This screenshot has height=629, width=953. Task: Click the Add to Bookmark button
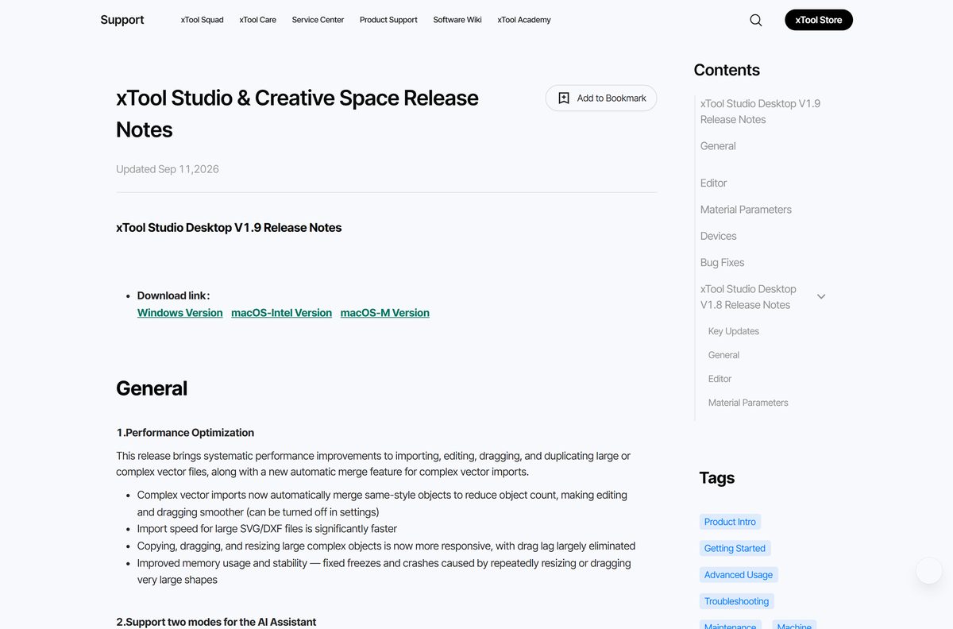(601, 98)
